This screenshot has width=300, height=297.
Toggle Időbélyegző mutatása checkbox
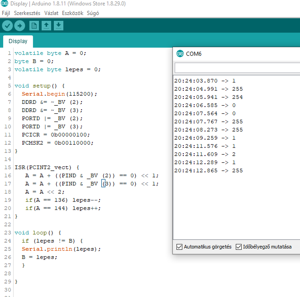tap(238, 247)
